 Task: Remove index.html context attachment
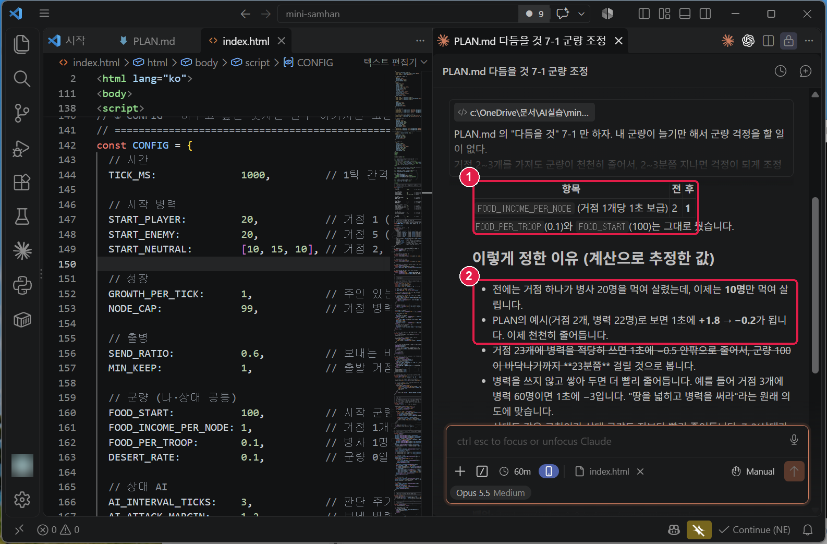pyautogui.click(x=640, y=472)
